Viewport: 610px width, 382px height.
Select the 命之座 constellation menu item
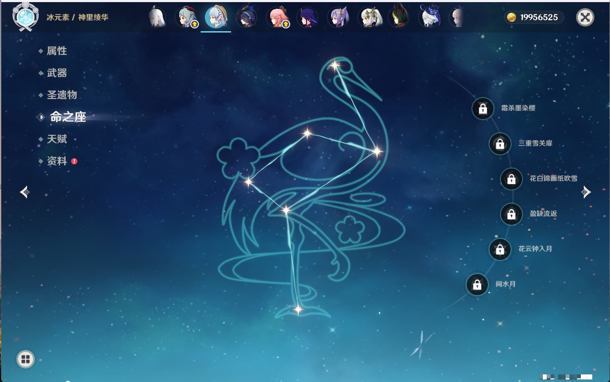pos(68,117)
